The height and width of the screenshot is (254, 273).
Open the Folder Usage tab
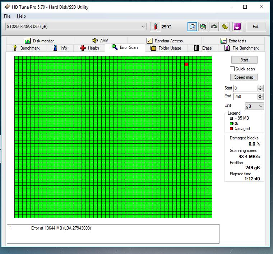pos(166,48)
